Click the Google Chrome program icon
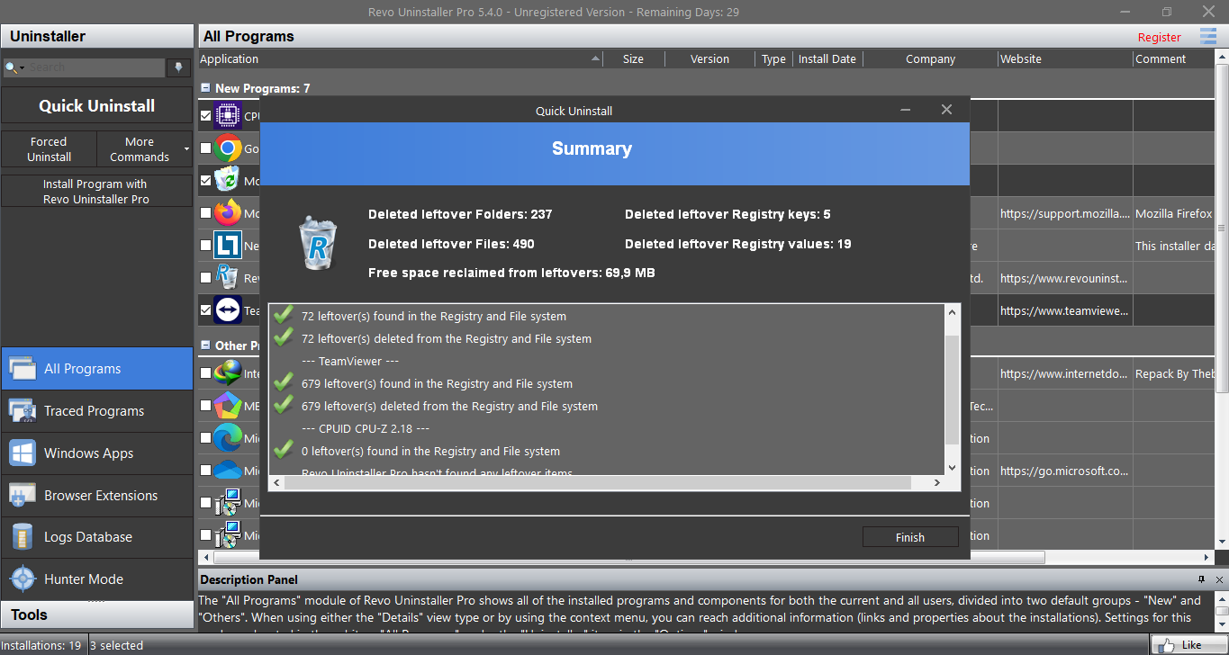The image size is (1229, 655). pyautogui.click(x=228, y=148)
